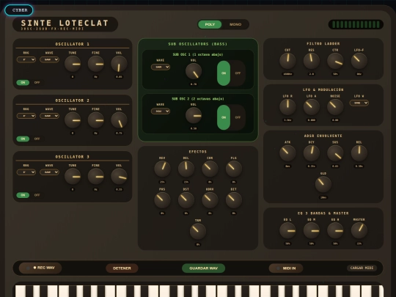Click the EQ L low band knob
The image size is (396, 297).
pos(287,230)
